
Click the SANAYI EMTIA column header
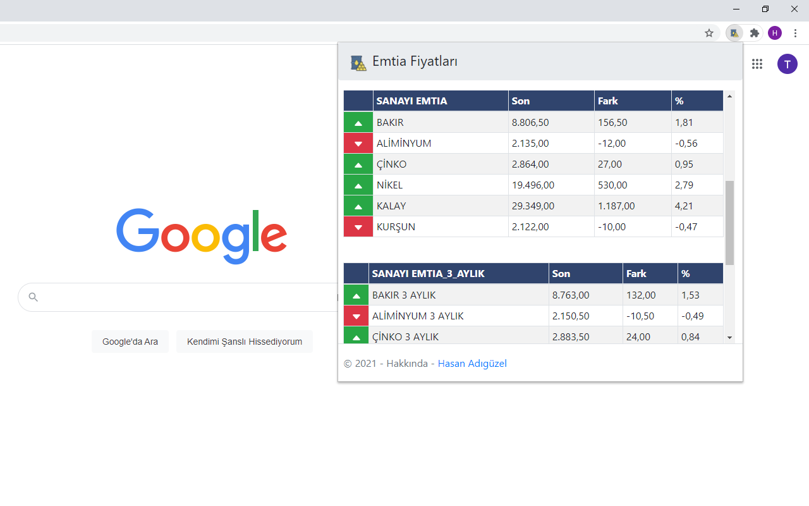click(441, 101)
